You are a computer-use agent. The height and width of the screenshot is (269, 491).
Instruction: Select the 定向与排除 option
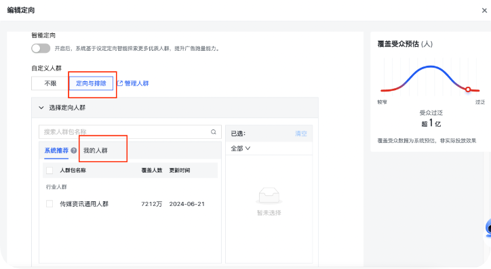point(91,83)
